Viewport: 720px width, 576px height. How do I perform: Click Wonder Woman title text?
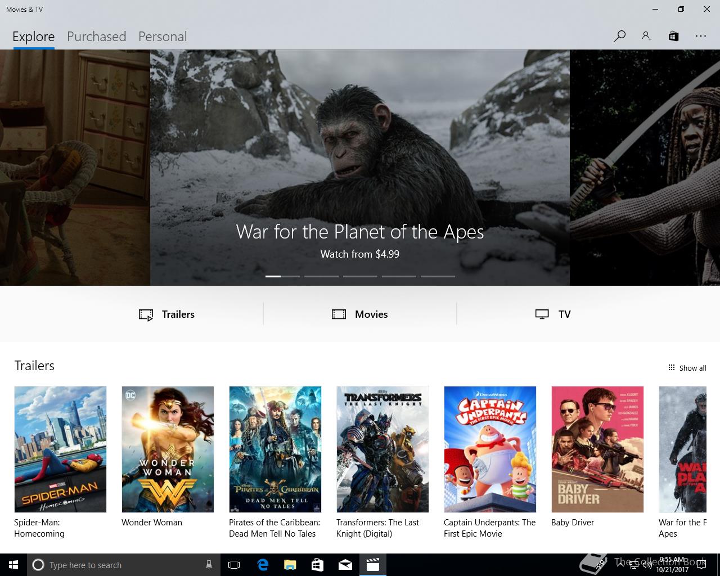tap(152, 523)
